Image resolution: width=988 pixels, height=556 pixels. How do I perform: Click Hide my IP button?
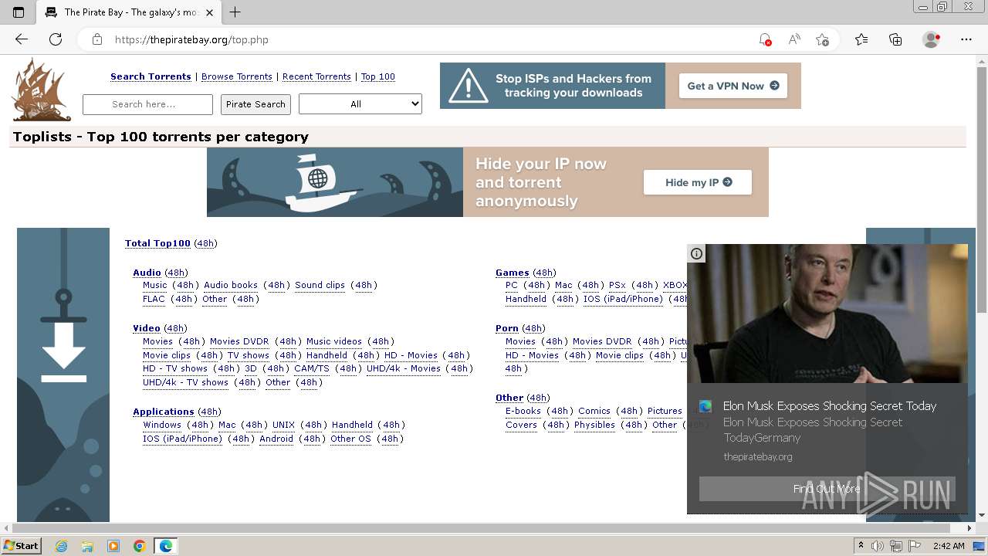coord(698,182)
